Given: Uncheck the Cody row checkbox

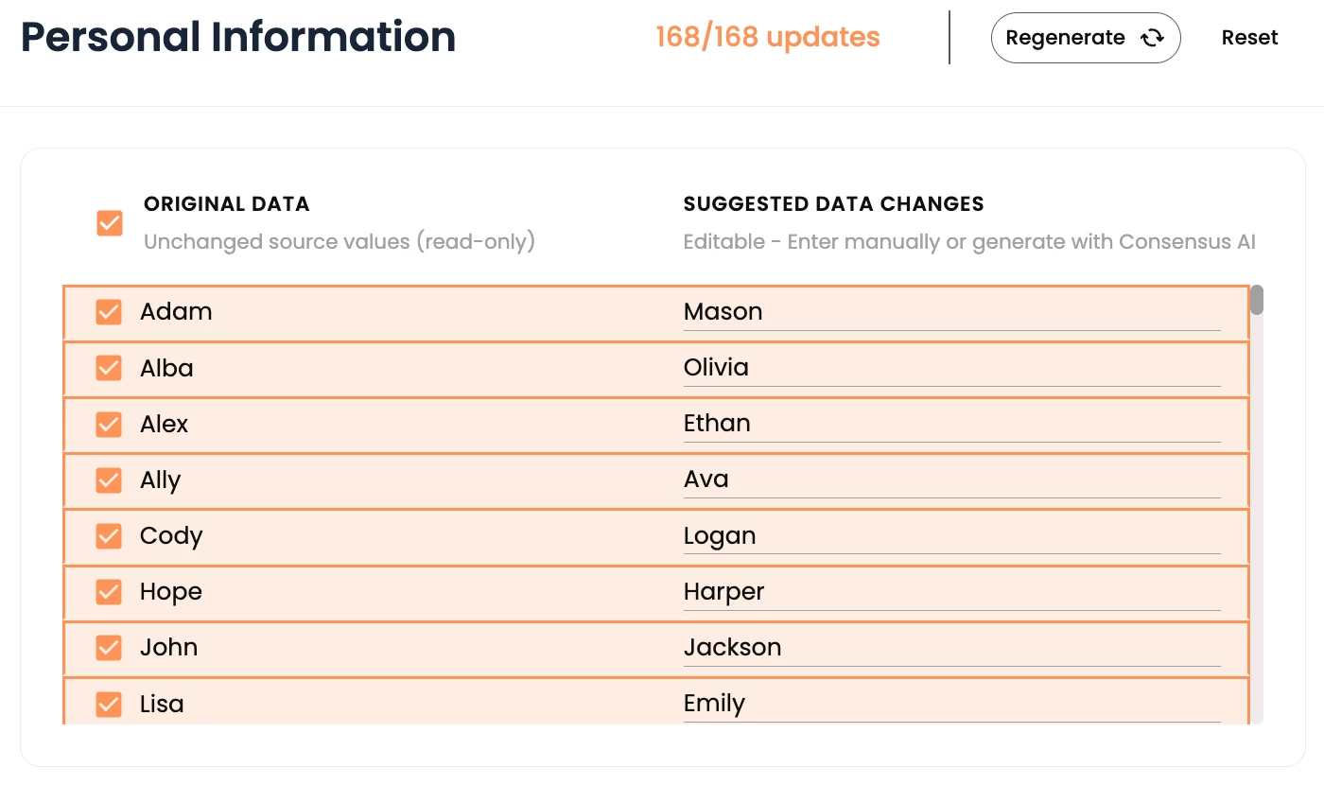Looking at the screenshot, I should (x=109, y=536).
